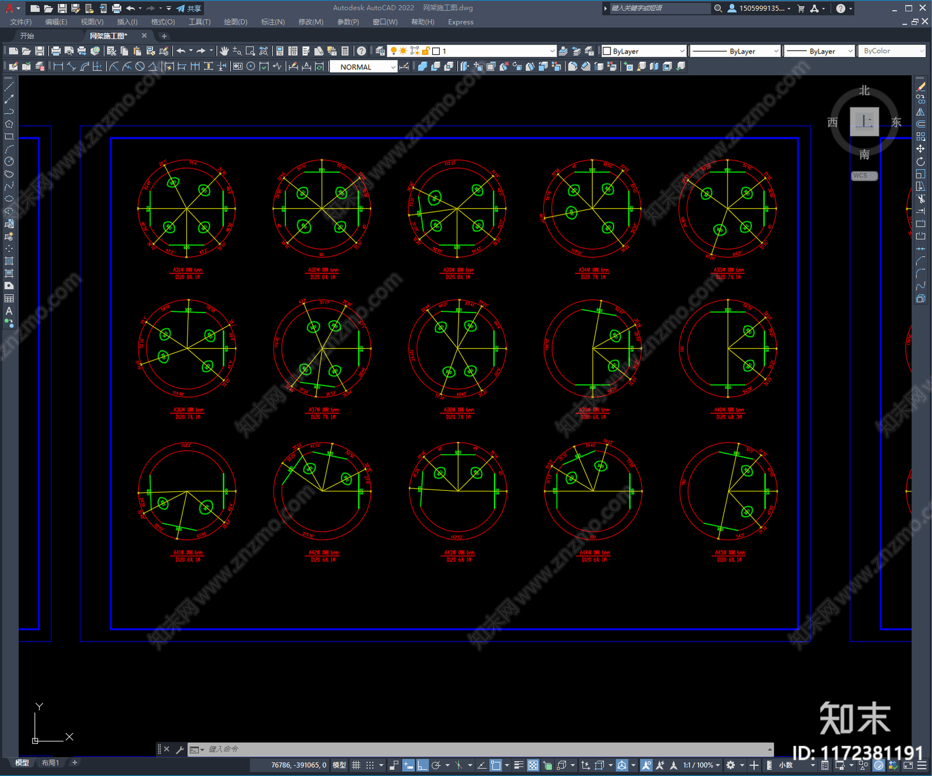Click the Erase tool in the modify toolbar
The height and width of the screenshot is (776, 932).
920,87
